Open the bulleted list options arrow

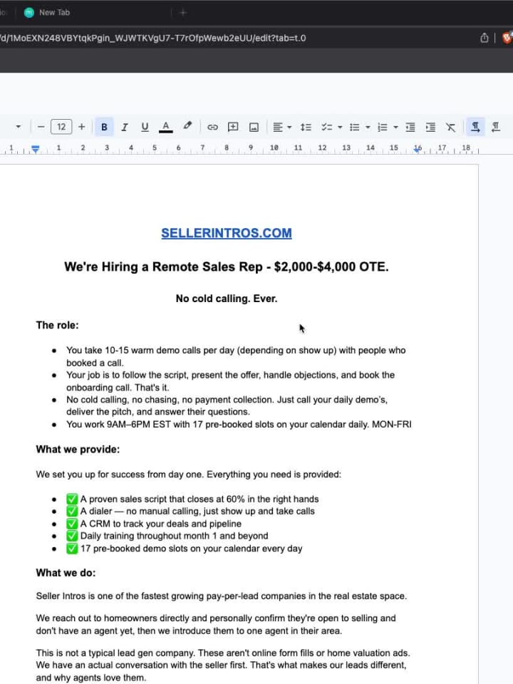point(368,128)
